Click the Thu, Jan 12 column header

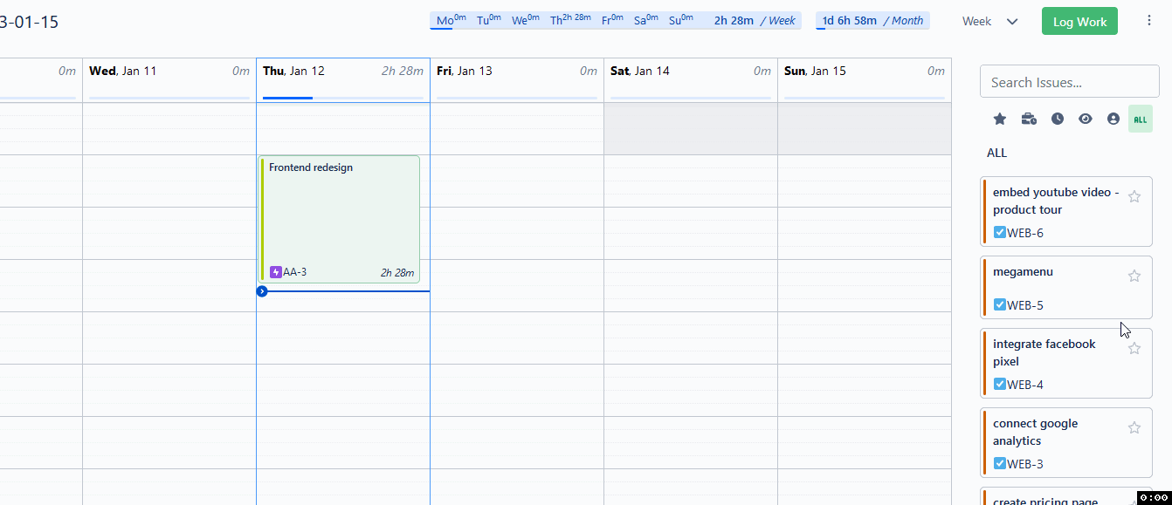pos(343,79)
